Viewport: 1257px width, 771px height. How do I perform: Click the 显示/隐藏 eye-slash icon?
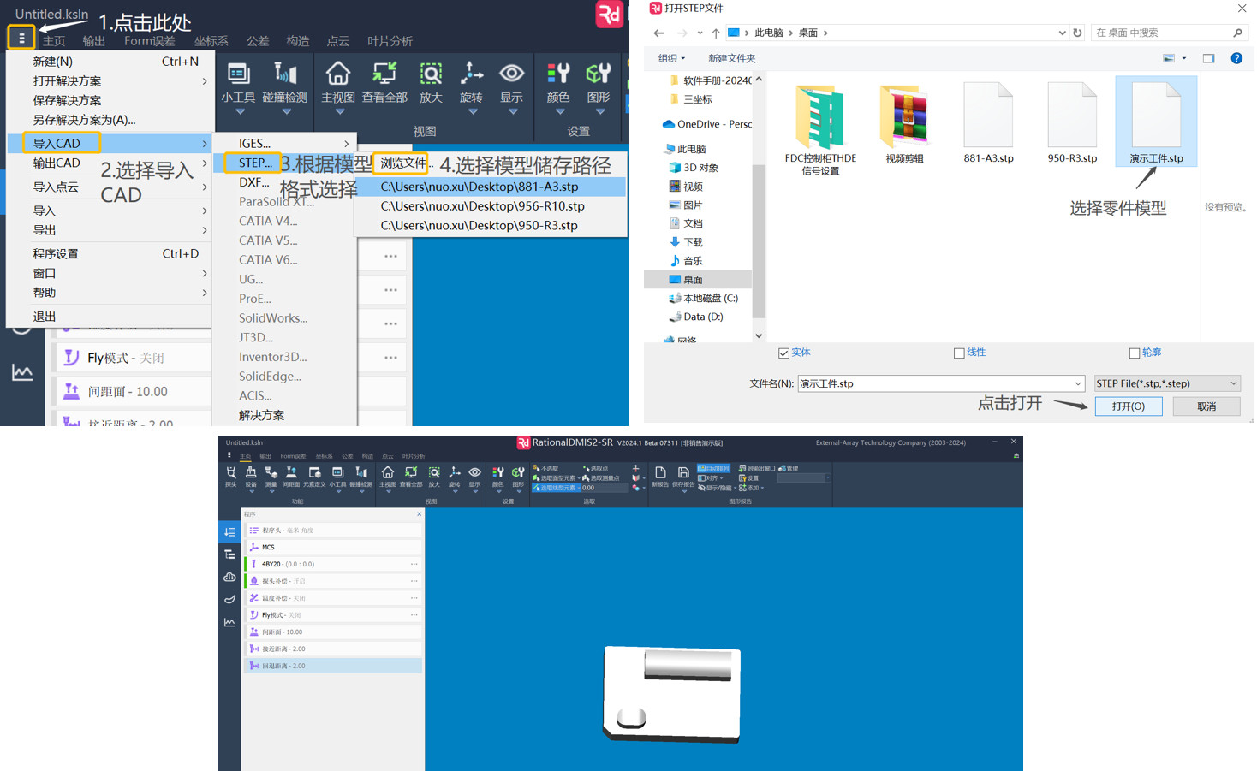pyautogui.click(x=702, y=488)
